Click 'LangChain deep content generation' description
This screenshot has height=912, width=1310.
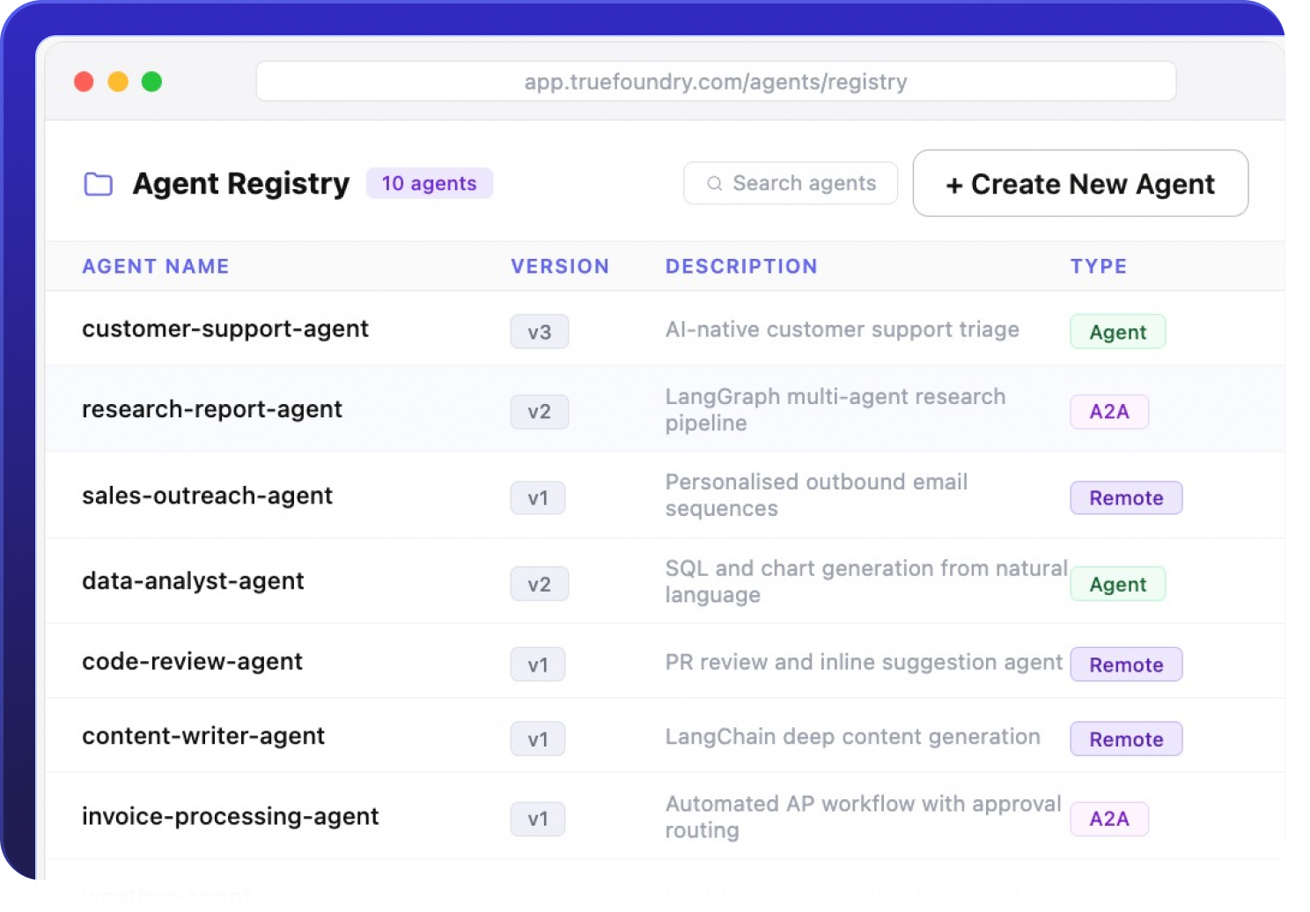pyautogui.click(x=853, y=737)
